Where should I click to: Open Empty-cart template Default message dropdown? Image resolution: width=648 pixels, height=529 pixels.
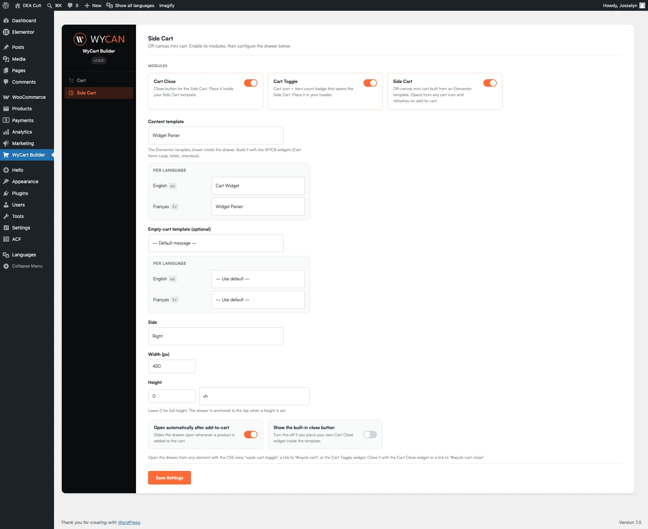pyautogui.click(x=216, y=243)
